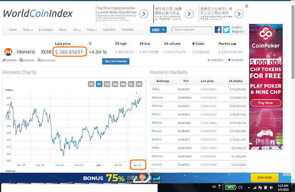This screenshot has width=295, height=192.
Task: Add Monero to Portfolio plus link
Action: coord(236,60)
